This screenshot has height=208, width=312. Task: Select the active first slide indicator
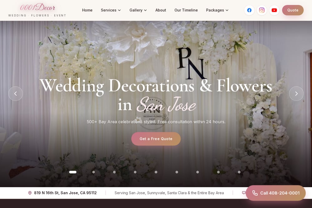point(73,172)
